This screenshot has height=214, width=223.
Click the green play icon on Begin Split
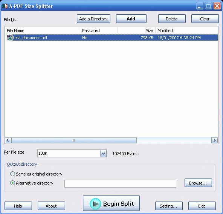pyautogui.click(x=95, y=204)
